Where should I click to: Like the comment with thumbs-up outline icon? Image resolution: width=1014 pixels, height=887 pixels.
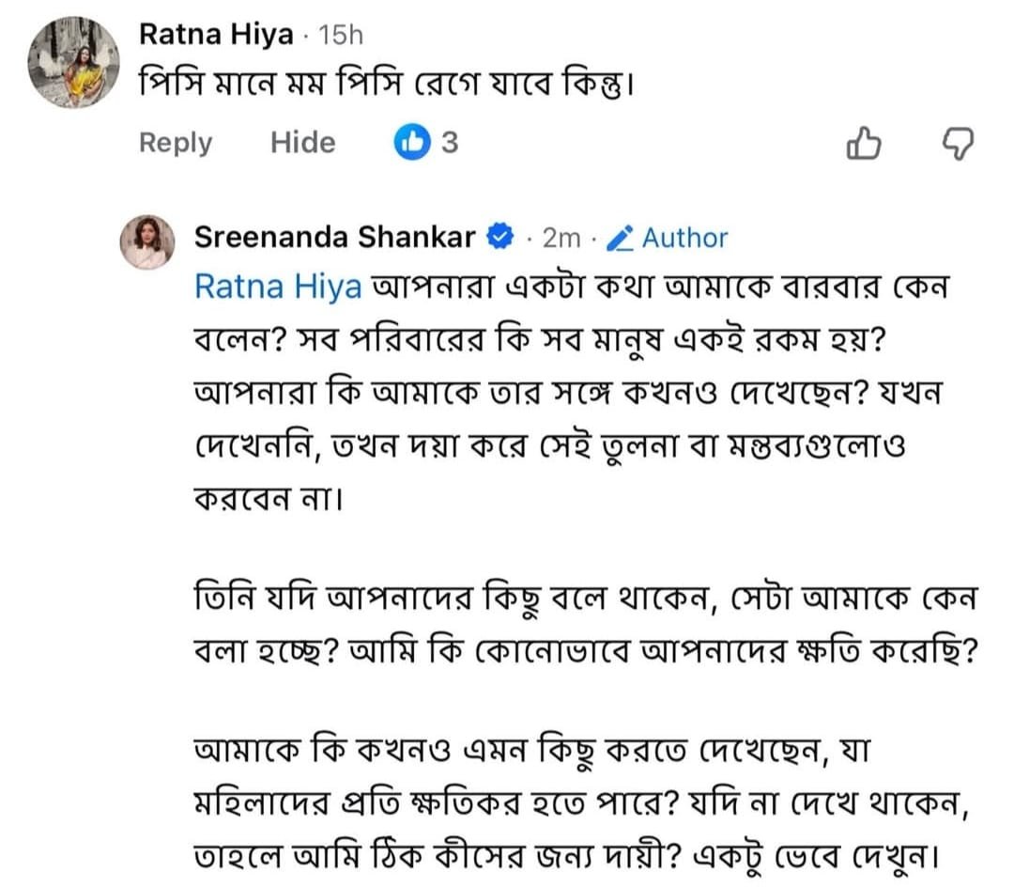pos(864,144)
